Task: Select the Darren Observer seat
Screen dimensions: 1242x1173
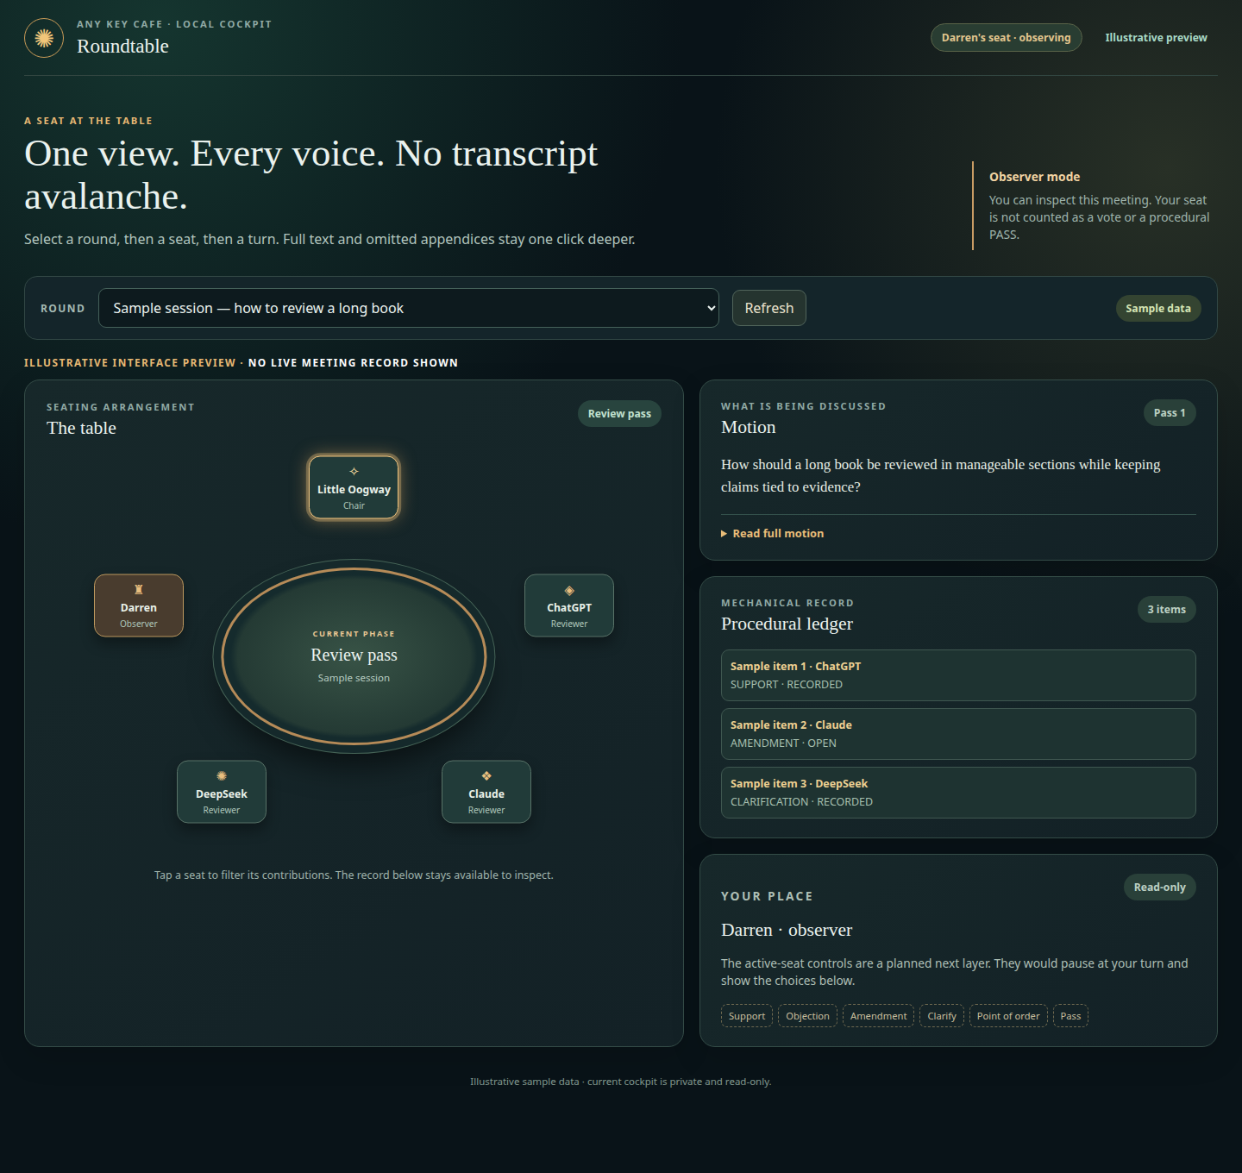Action: click(x=139, y=605)
